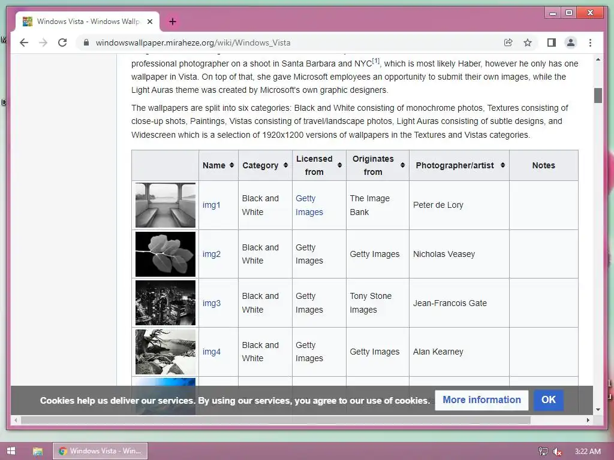Open File Explorer from the taskbar
Screen dimensions: 614x460
point(37,451)
